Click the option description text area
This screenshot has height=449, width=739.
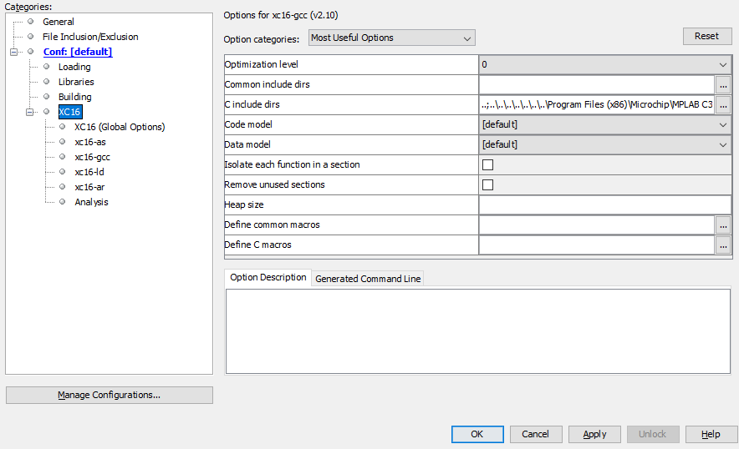click(x=478, y=331)
